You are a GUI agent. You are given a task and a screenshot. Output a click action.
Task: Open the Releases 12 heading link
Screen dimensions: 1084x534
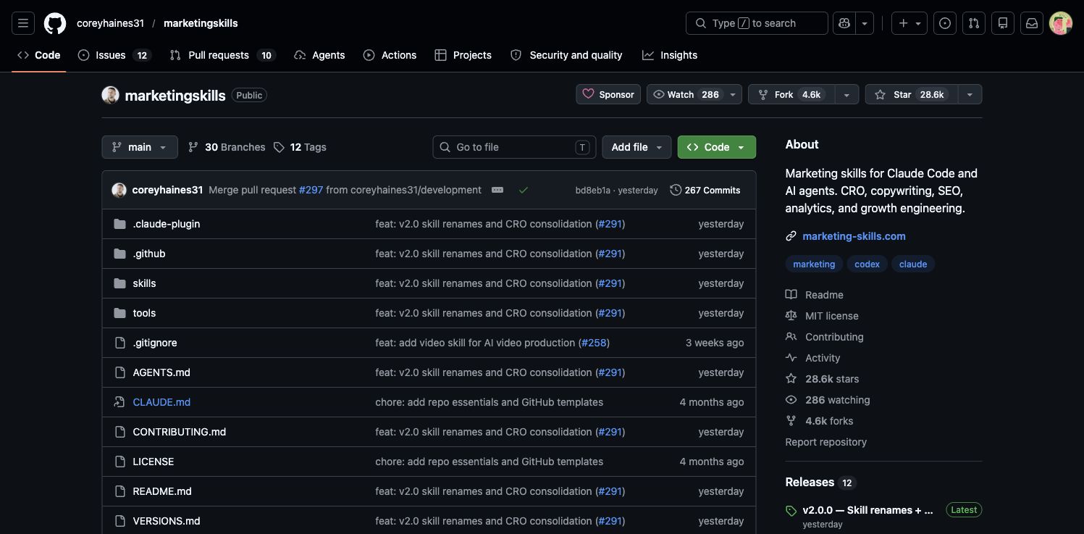(x=820, y=483)
